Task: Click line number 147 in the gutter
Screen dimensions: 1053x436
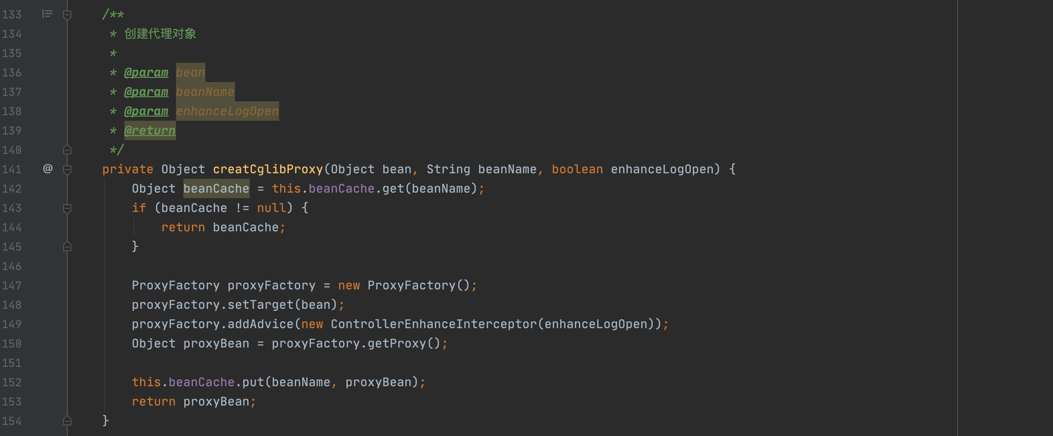Action: (x=12, y=286)
